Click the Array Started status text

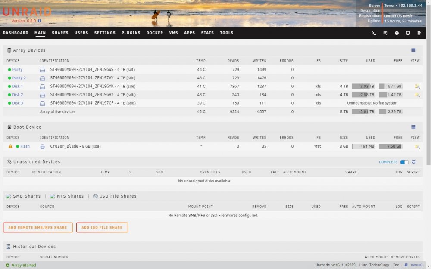point(24,266)
